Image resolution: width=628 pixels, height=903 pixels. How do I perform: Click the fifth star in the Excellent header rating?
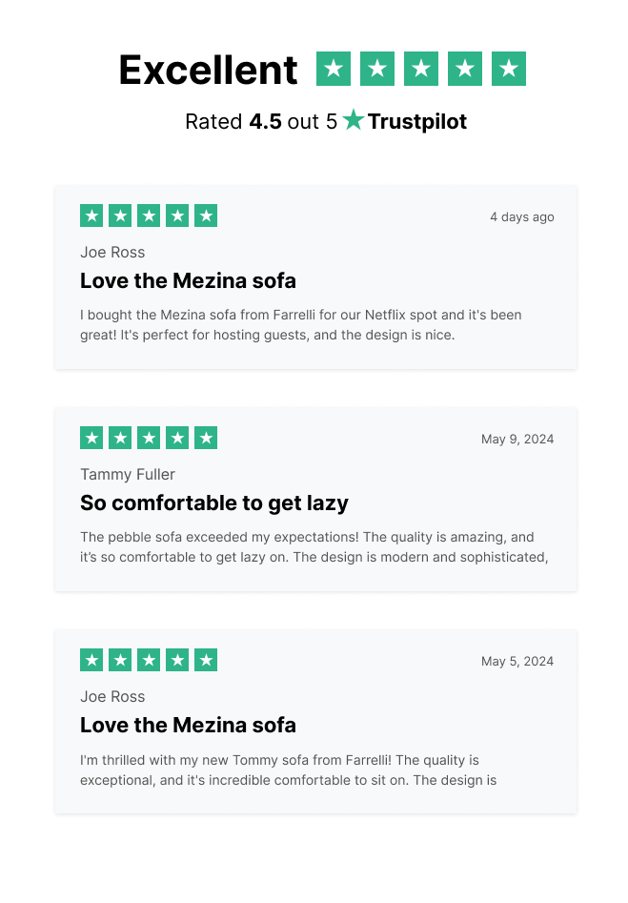click(509, 69)
